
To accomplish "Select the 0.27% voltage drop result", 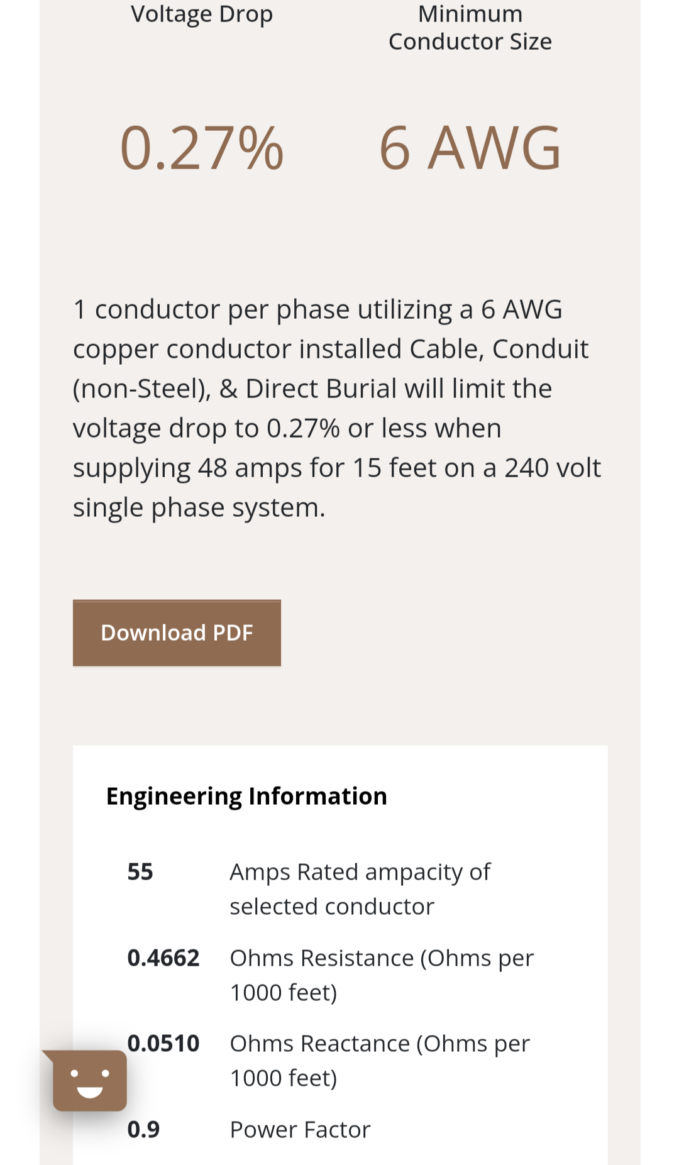I will point(202,148).
